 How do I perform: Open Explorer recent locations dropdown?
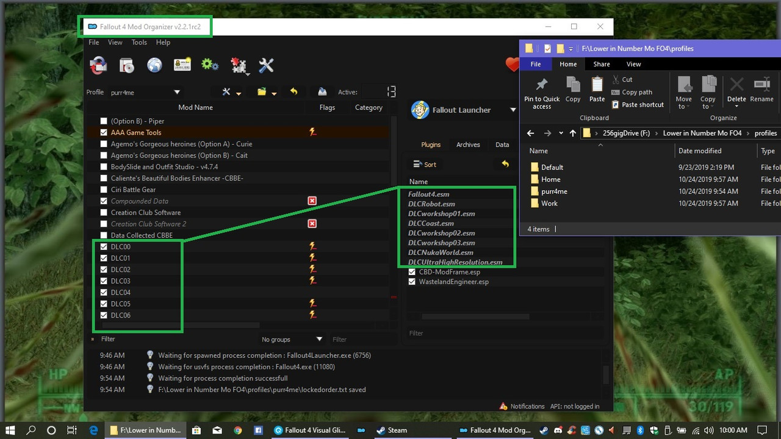[x=561, y=133]
